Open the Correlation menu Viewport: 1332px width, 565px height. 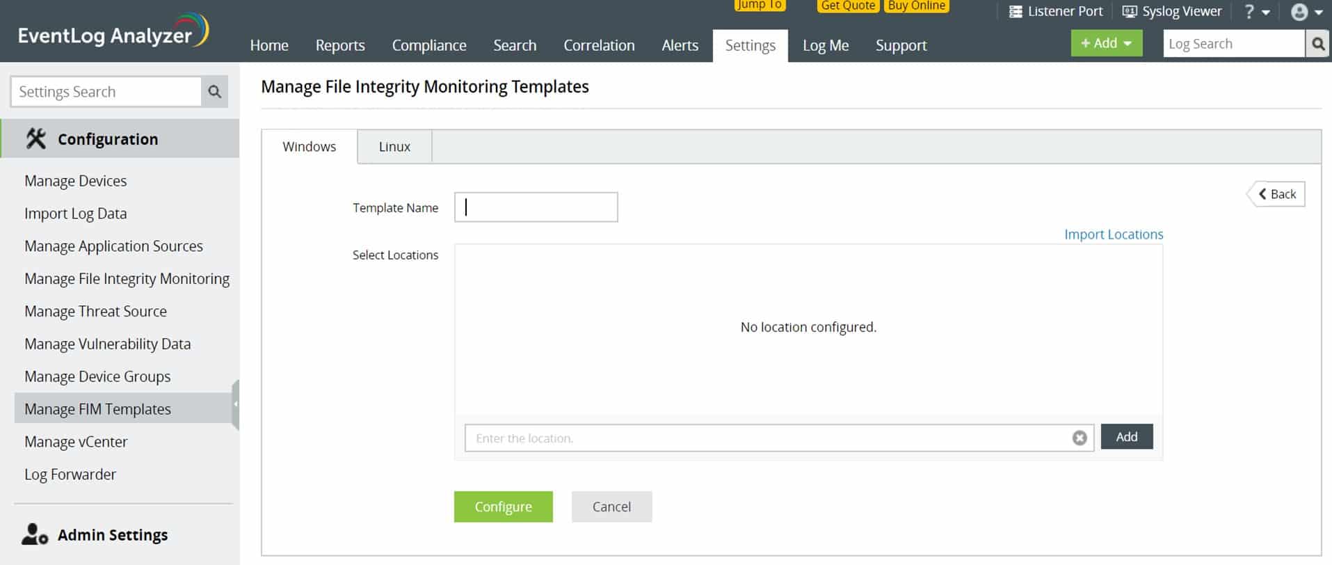pyautogui.click(x=599, y=45)
